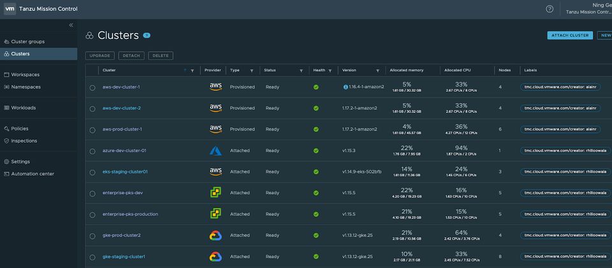
Task: Open filter for Health column
Action: (x=330, y=71)
